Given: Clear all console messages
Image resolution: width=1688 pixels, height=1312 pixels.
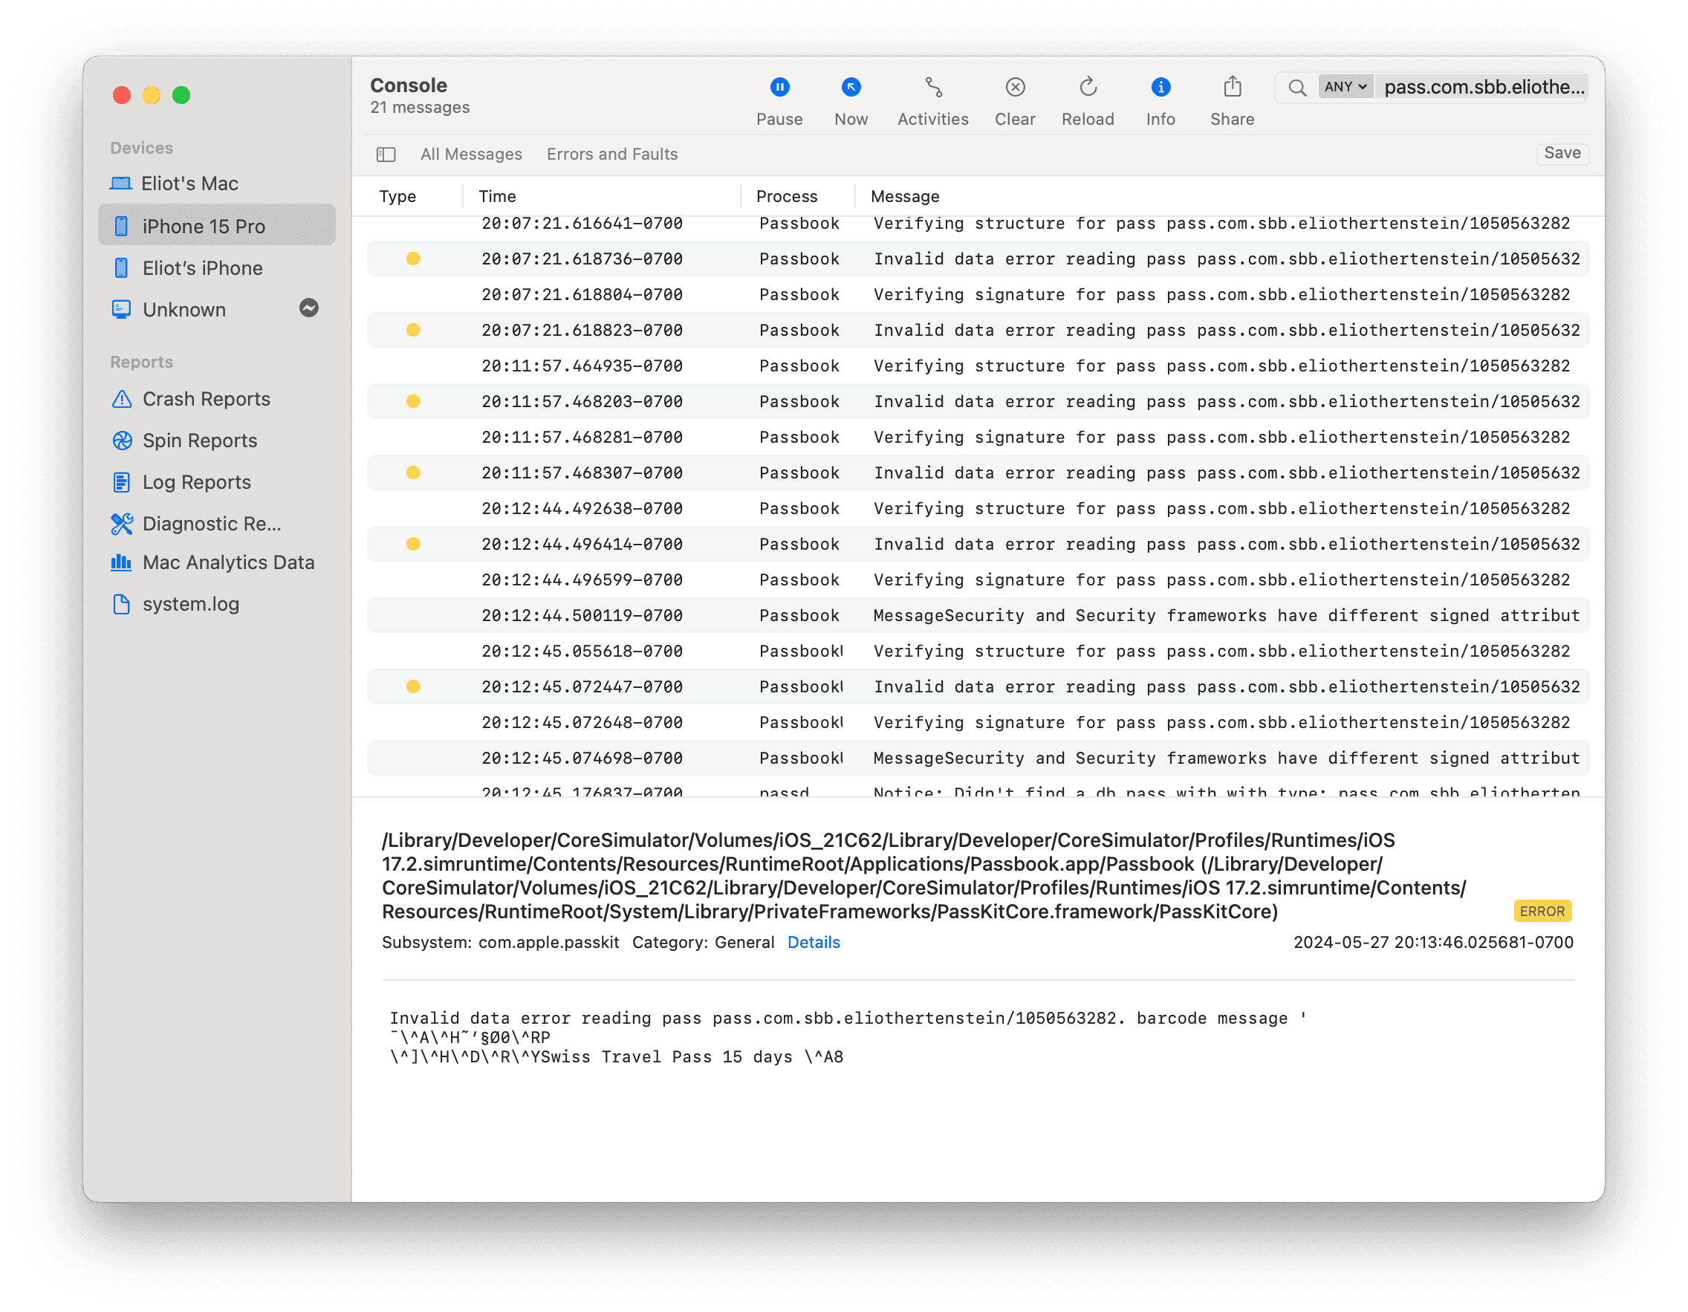Looking at the screenshot, I should 1015,101.
